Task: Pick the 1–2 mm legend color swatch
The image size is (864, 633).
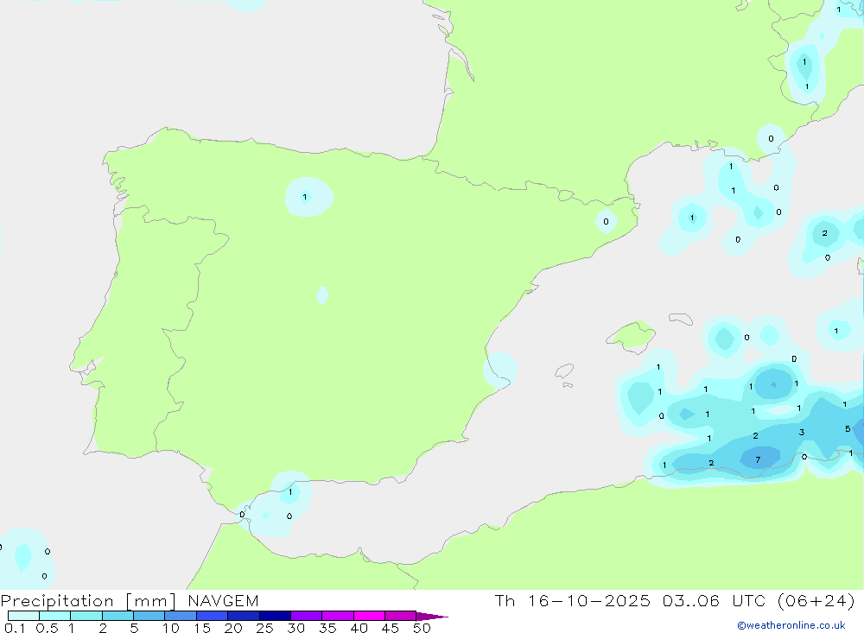Action: point(86,616)
